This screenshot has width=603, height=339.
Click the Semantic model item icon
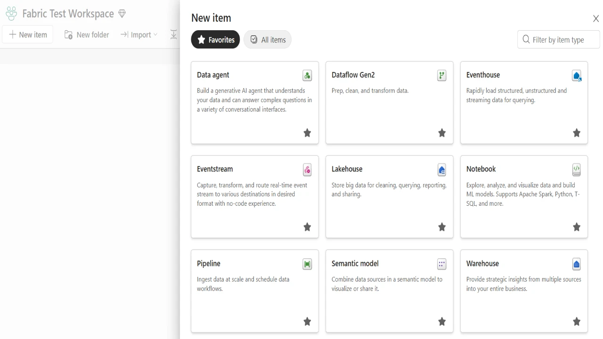point(442,264)
